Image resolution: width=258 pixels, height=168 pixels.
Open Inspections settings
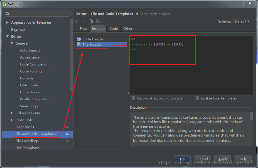(x=25, y=127)
